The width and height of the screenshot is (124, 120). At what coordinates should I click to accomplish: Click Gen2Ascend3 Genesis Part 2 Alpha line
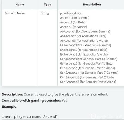(x=88, y=82)
